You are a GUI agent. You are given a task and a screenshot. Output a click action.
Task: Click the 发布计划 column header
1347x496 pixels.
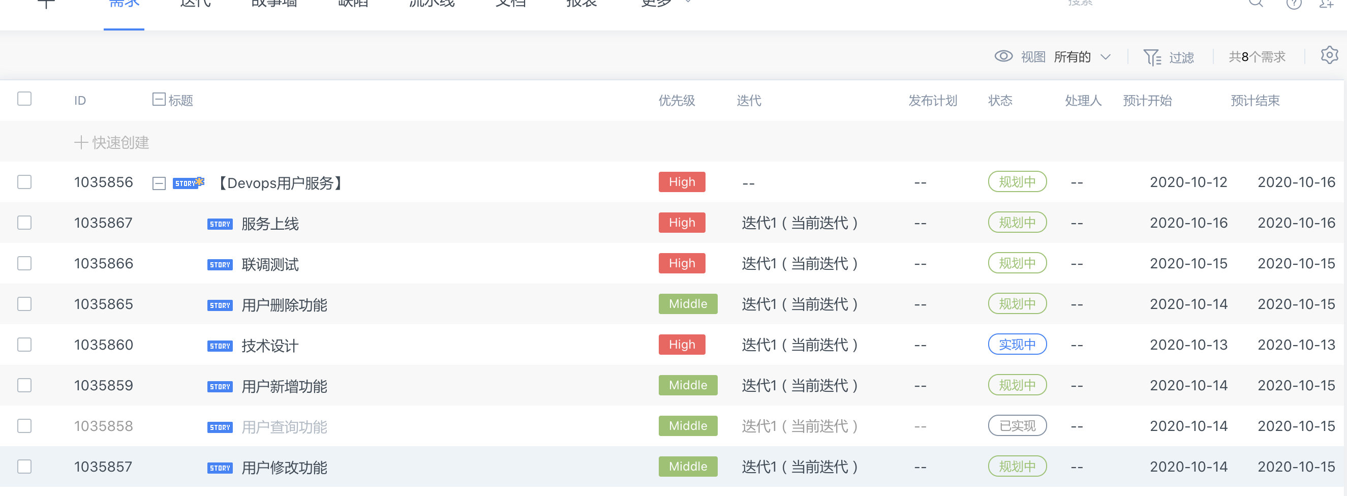click(x=933, y=100)
